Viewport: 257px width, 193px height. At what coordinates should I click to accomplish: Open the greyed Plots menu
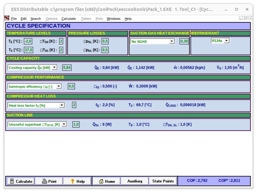point(99,19)
